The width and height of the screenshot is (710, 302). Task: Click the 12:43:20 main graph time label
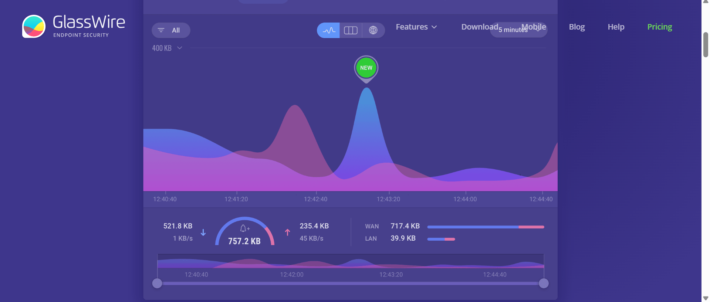point(388,199)
